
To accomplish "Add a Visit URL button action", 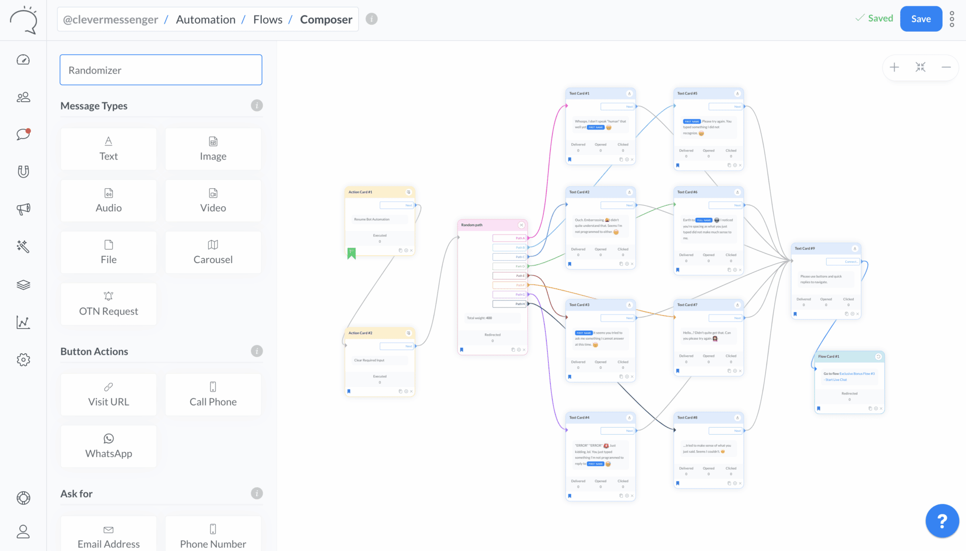I will [109, 395].
